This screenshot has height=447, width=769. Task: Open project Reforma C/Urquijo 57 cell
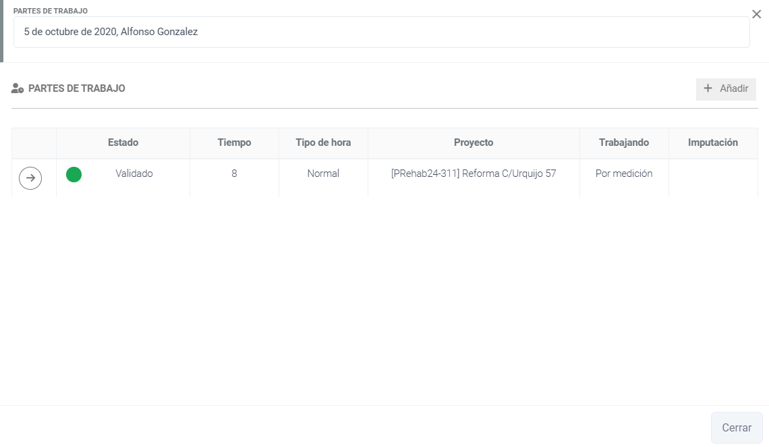coord(474,174)
